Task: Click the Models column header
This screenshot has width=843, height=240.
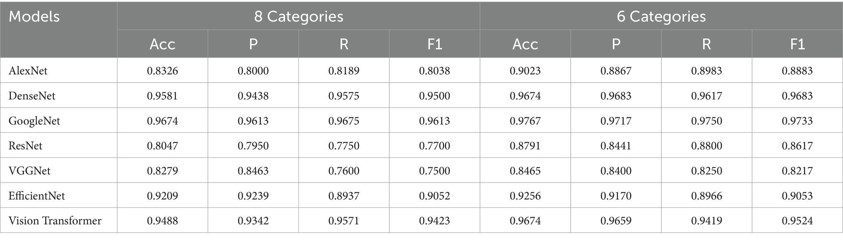Action: 34,17
